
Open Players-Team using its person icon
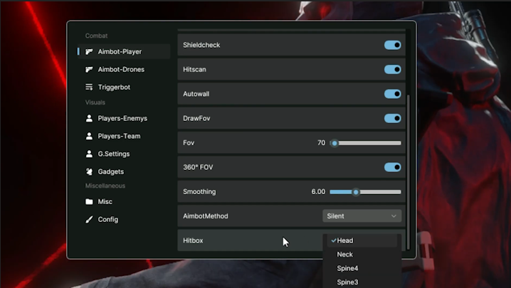click(90, 136)
